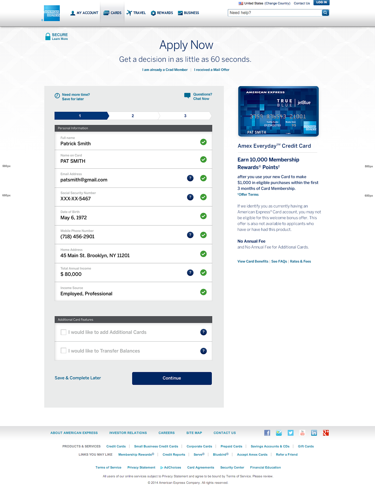The width and height of the screenshot is (375, 492).
Task: Click Membership Rewards footer link
Action: coord(136,454)
